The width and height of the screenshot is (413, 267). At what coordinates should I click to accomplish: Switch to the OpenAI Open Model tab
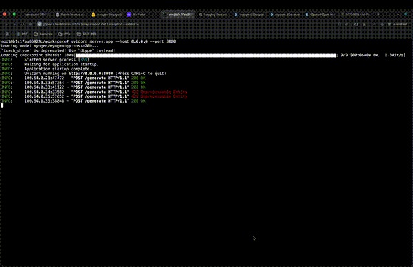click(x=320, y=14)
